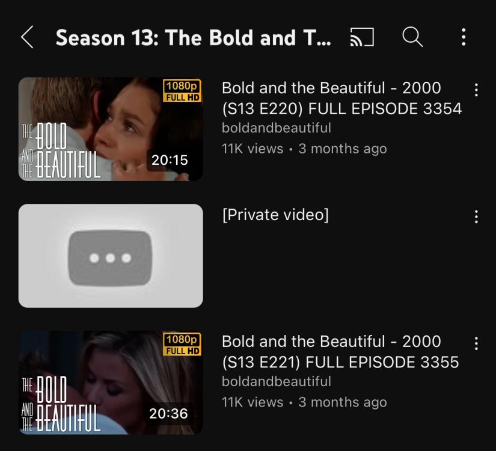Image resolution: width=496 pixels, height=451 pixels.
Task: Open the top-right three-dot overflow menu
Action: point(464,37)
